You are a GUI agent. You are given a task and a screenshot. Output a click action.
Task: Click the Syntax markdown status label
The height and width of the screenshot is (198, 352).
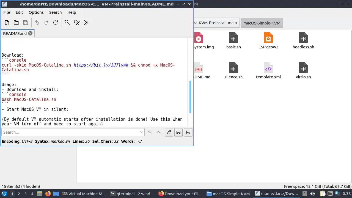coord(53,141)
